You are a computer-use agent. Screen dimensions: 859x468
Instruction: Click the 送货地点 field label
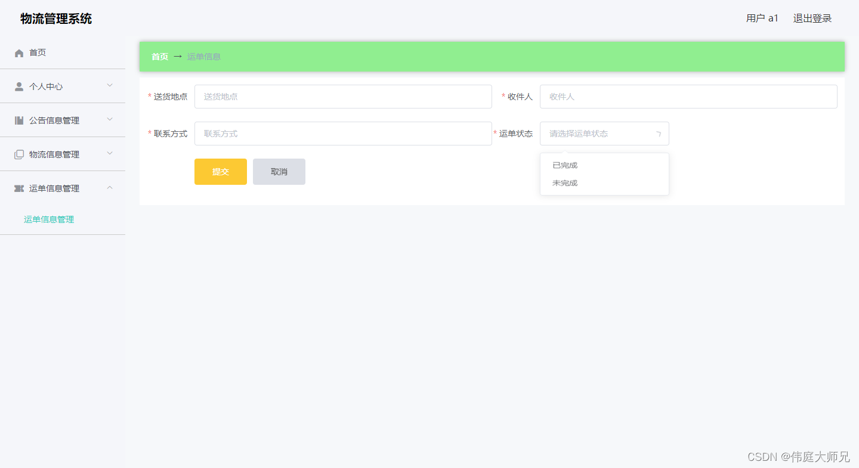tap(171, 97)
